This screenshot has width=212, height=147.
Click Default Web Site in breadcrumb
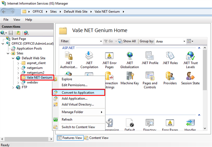tap(76, 12)
